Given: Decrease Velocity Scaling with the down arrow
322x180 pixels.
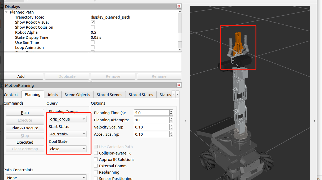Looking at the screenshot, I should (171, 128).
